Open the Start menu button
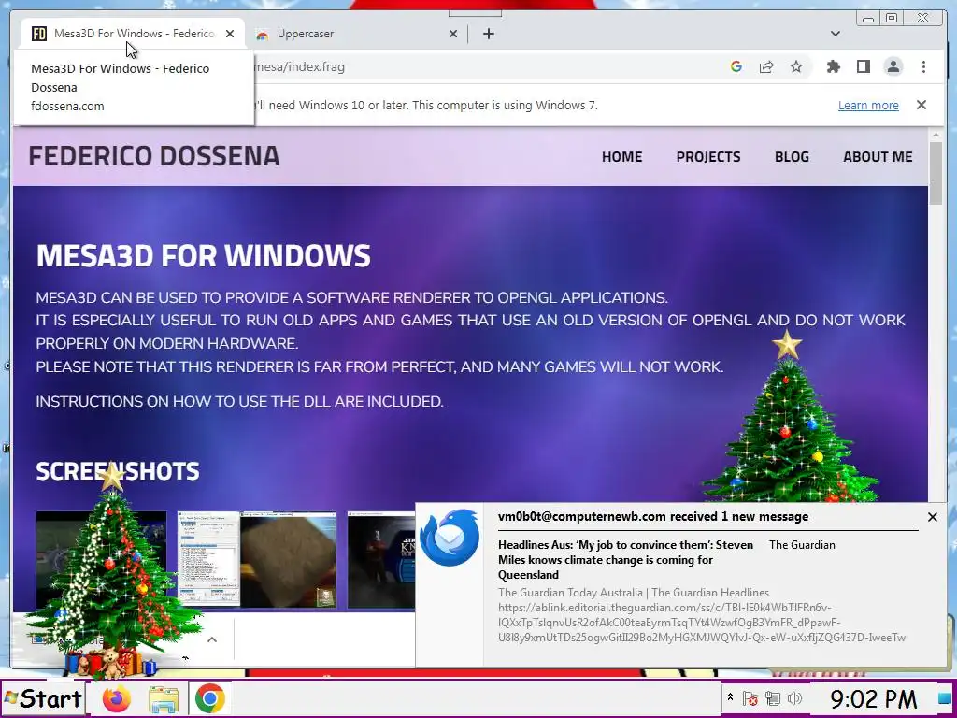Viewport: 957px width, 718px height. [43, 698]
